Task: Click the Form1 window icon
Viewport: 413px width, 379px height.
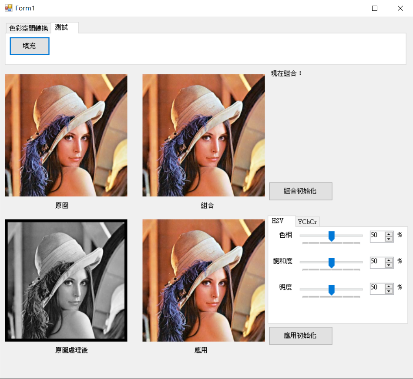Action: (x=8, y=8)
